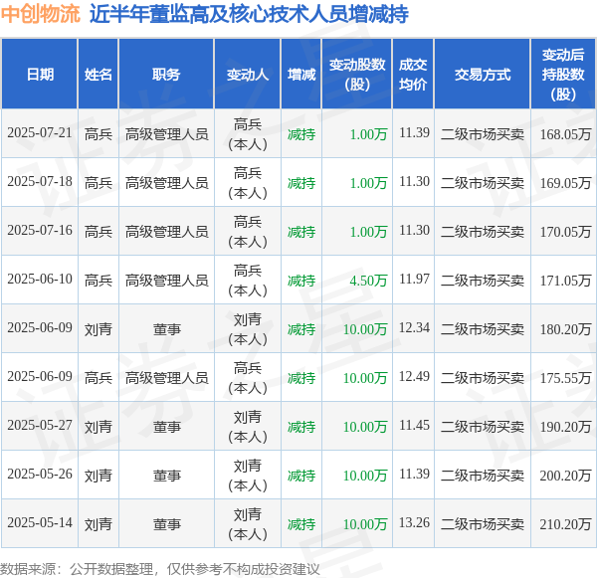Select the 变动股数(股) column header
597x578 pixels.
pos(357,75)
